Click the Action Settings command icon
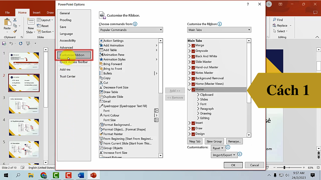Screen dimensions: 321x180 pyautogui.click(x=101, y=41)
